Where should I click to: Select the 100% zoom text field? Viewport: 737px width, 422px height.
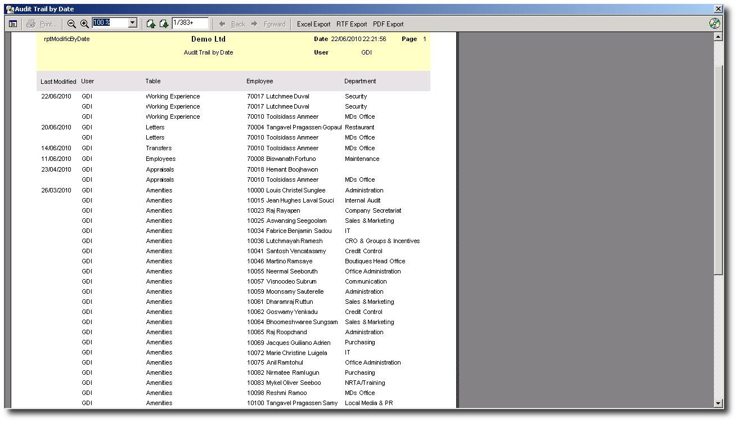coord(110,23)
